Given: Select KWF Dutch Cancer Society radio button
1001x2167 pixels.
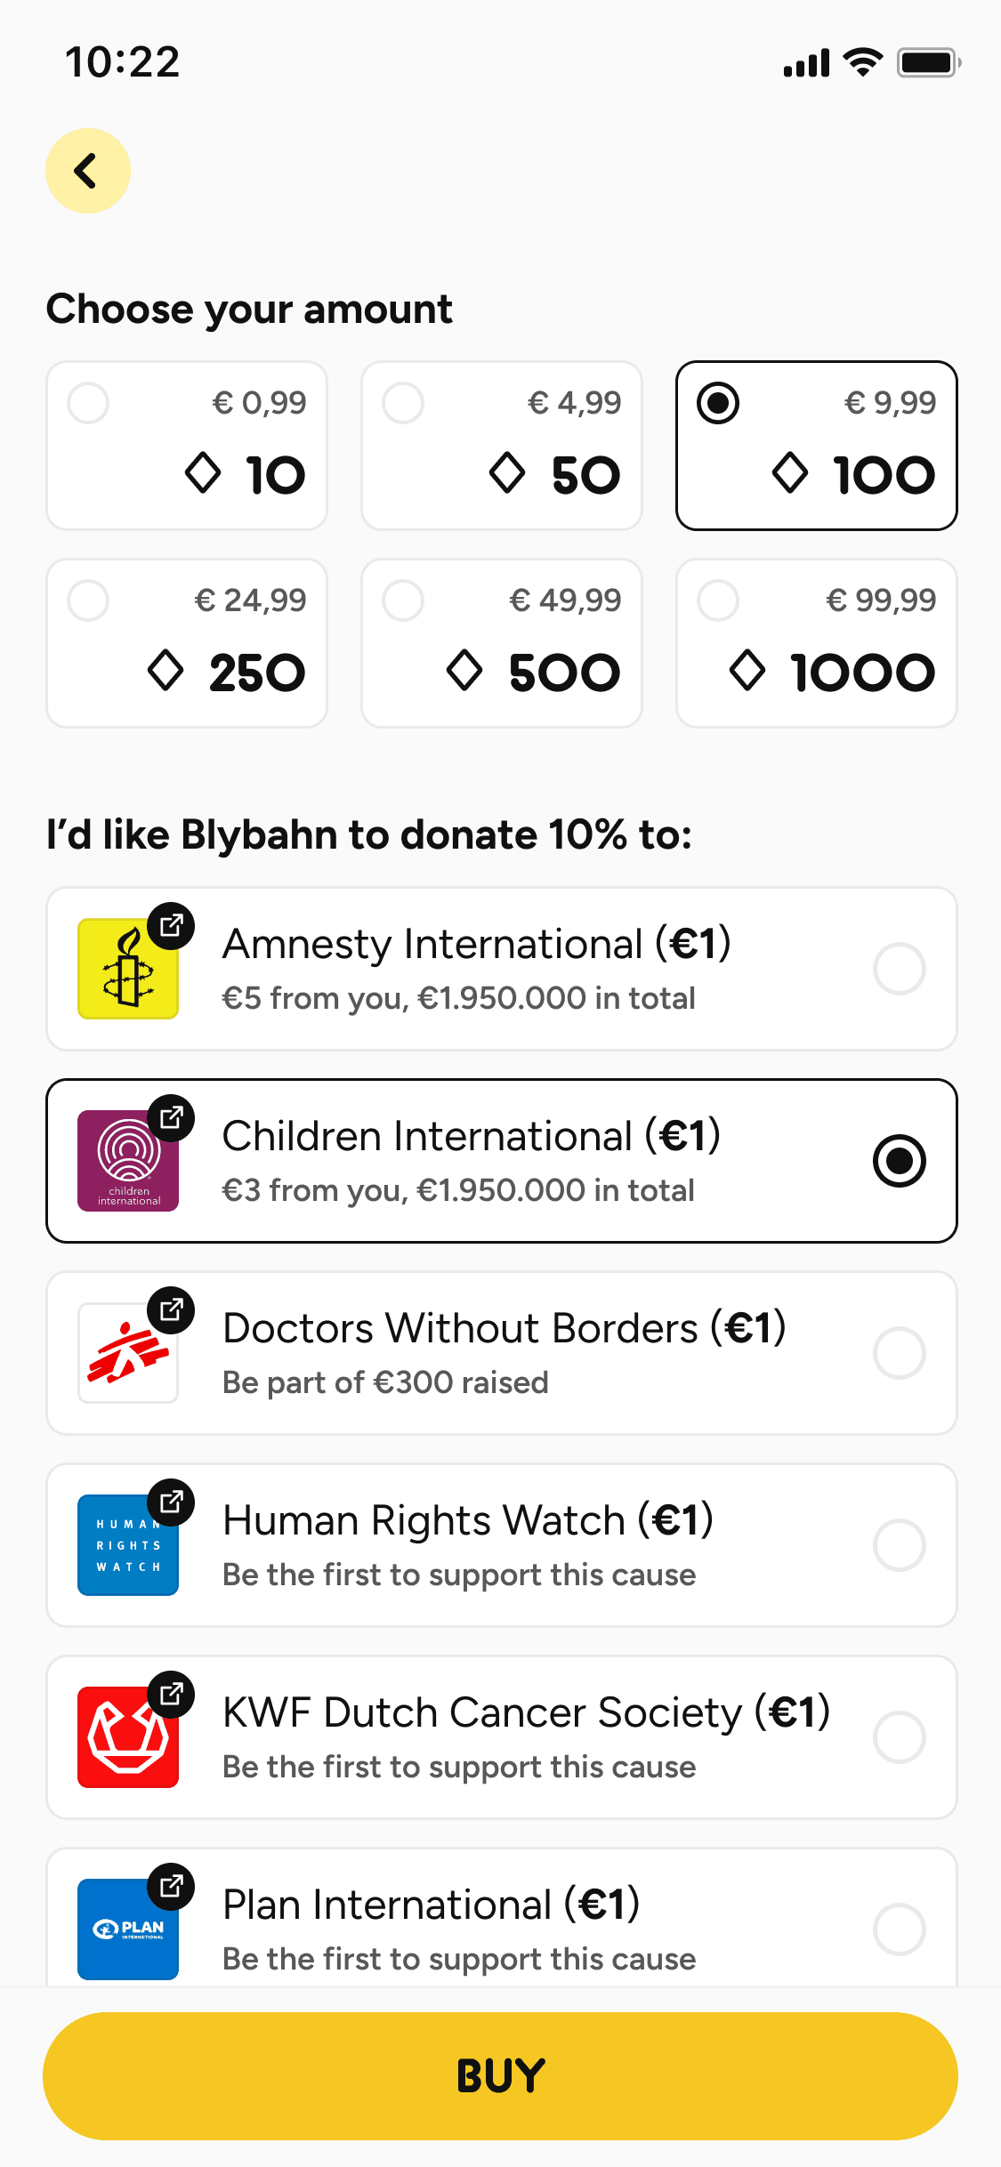Looking at the screenshot, I should tap(899, 1737).
